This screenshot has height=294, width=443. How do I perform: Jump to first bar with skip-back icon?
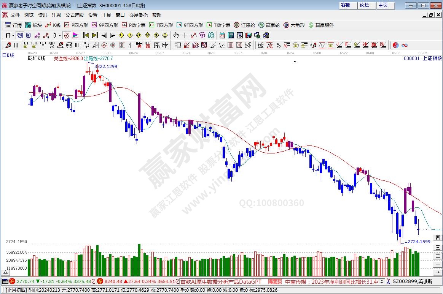point(86,35)
